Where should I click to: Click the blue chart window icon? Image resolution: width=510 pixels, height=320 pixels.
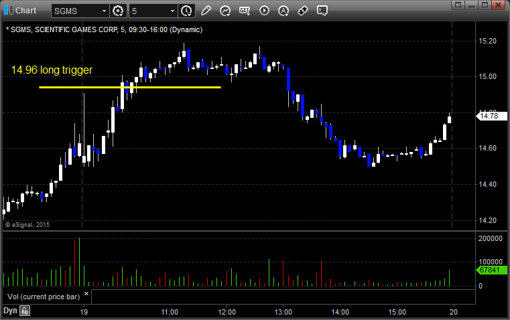pos(8,11)
